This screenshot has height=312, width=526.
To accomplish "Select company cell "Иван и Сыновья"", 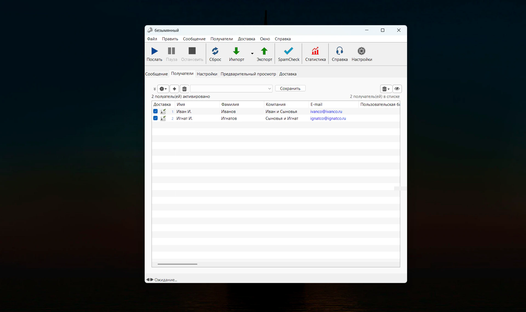I will pyautogui.click(x=281, y=112).
